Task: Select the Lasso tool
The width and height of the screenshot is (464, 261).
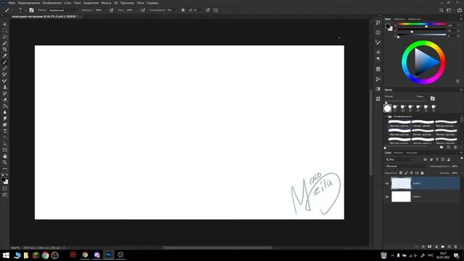Action: [5, 37]
